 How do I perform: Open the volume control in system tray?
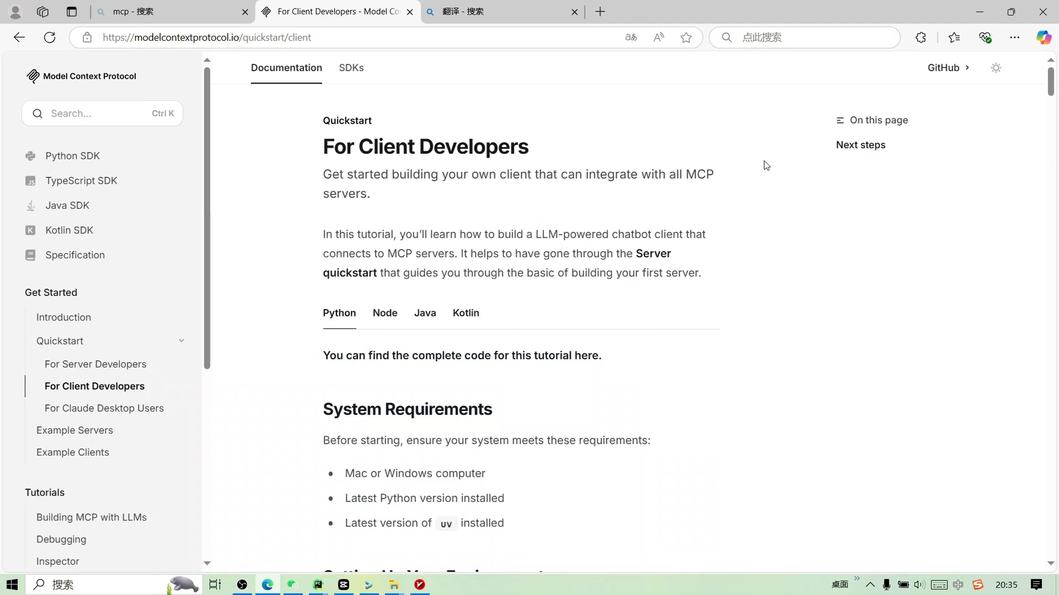click(x=919, y=585)
